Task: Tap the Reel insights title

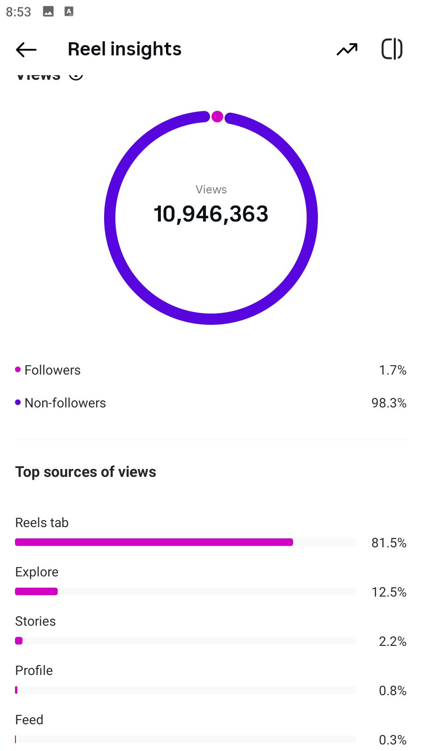Action: click(x=125, y=49)
